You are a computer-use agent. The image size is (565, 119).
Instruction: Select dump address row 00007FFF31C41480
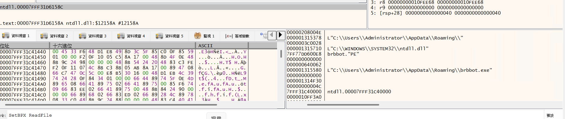(23, 73)
